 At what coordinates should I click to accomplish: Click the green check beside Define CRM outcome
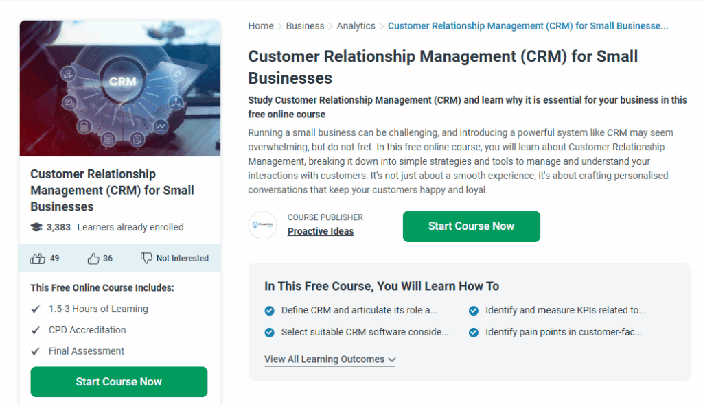click(x=269, y=310)
